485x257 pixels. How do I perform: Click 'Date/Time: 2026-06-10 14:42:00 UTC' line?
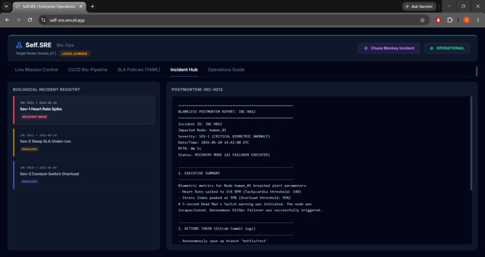point(214,142)
